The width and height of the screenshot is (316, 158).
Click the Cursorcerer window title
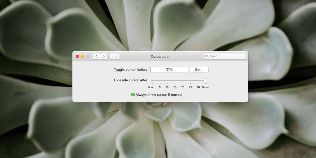click(x=160, y=56)
